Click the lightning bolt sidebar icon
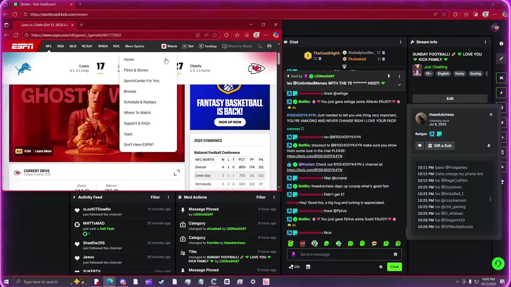Screen dimensions: 511x287 (501, 93)
